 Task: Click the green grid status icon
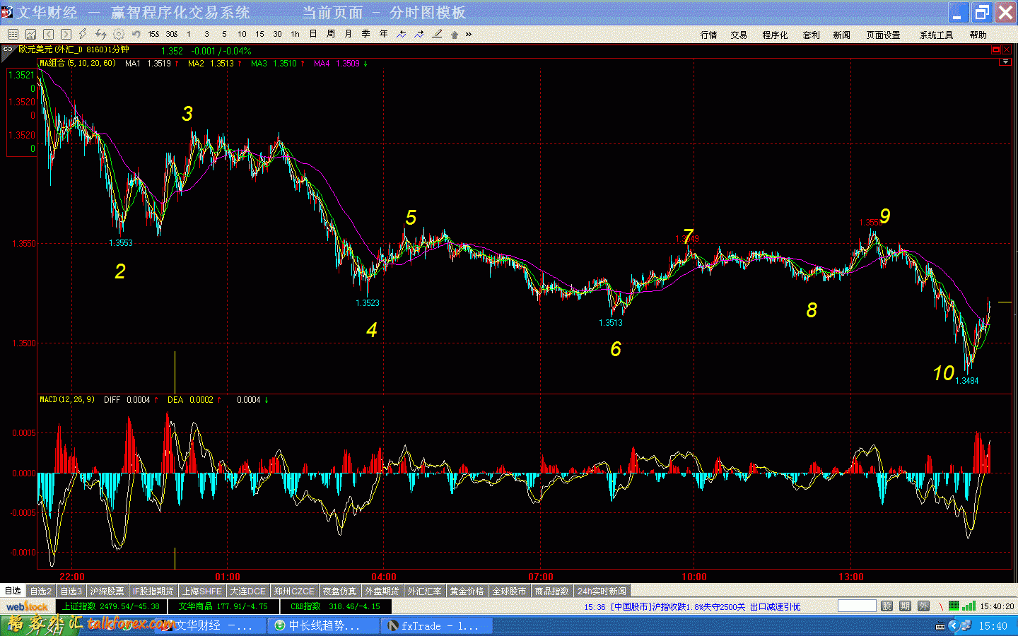tap(954, 606)
